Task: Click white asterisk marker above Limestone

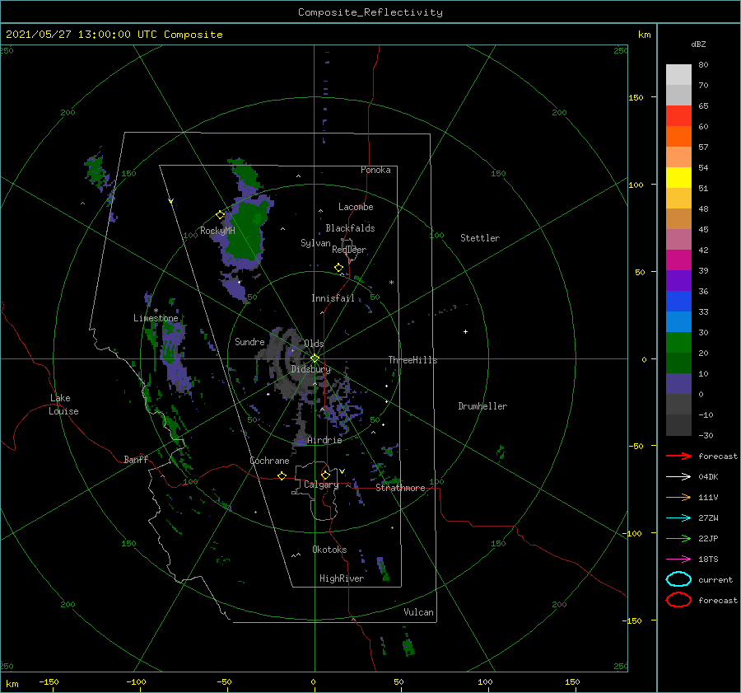Action: pyautogui.click(x=156, y=311)
